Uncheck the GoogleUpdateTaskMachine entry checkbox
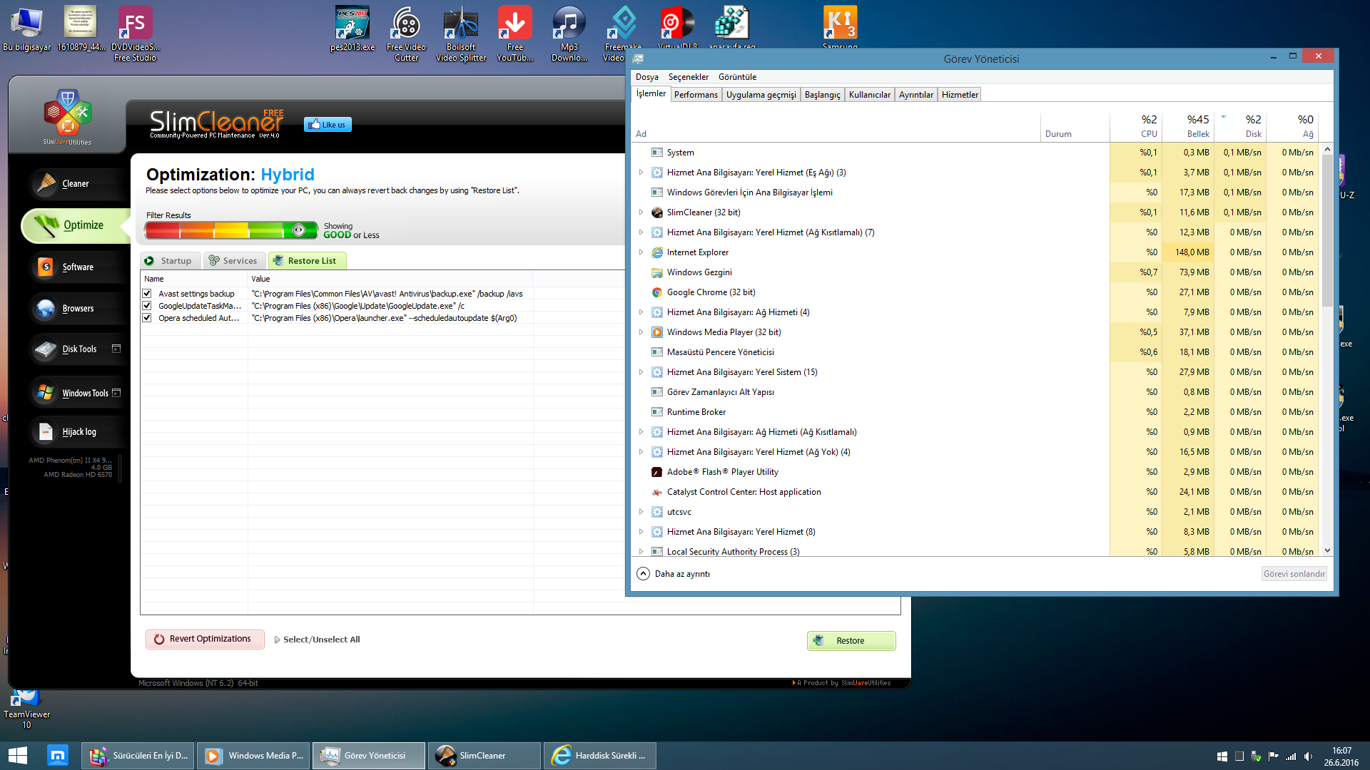The width and height of the screenshot is (1370, 770). 147,306
